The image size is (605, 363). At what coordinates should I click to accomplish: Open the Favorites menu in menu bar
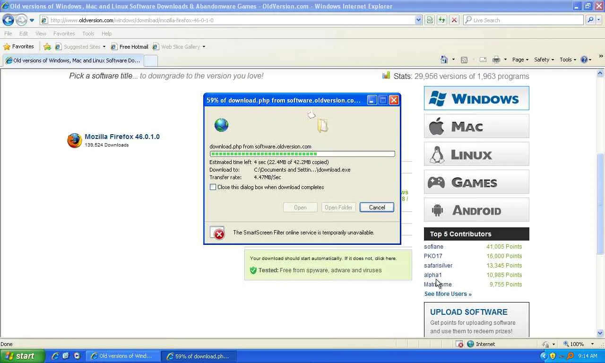coord(64,34)
